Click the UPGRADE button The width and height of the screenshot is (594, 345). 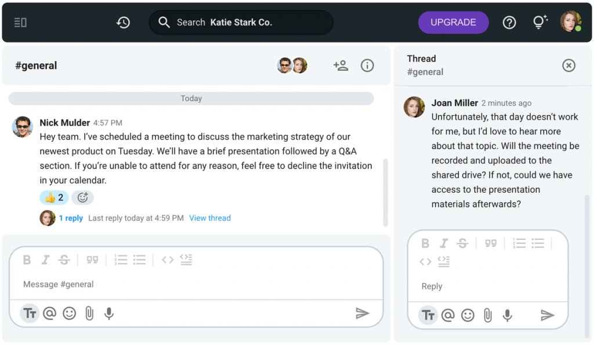[x=453, y=23]
